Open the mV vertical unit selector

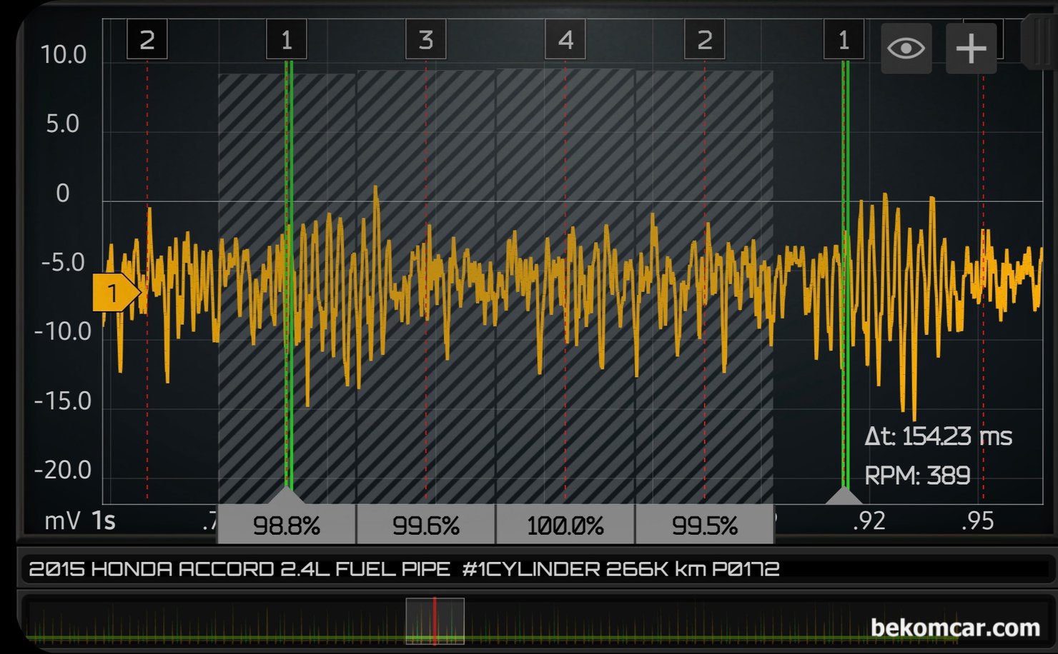[62, 521]
